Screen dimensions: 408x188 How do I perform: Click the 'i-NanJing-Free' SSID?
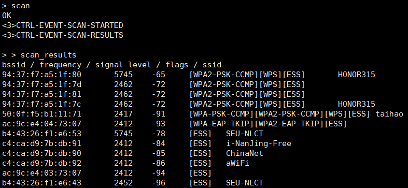point(259,143)
